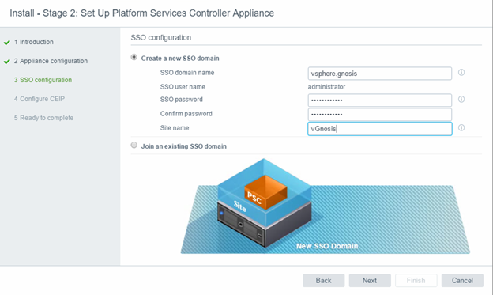Click into the Confirm password field
Image resolution: width=493 pixels, height=295 pixels.
(380, 115)
